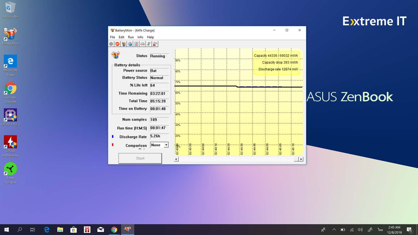Click Battery Status field showing Normal
The height and width of the screenshot is (235, 418).
159,78
